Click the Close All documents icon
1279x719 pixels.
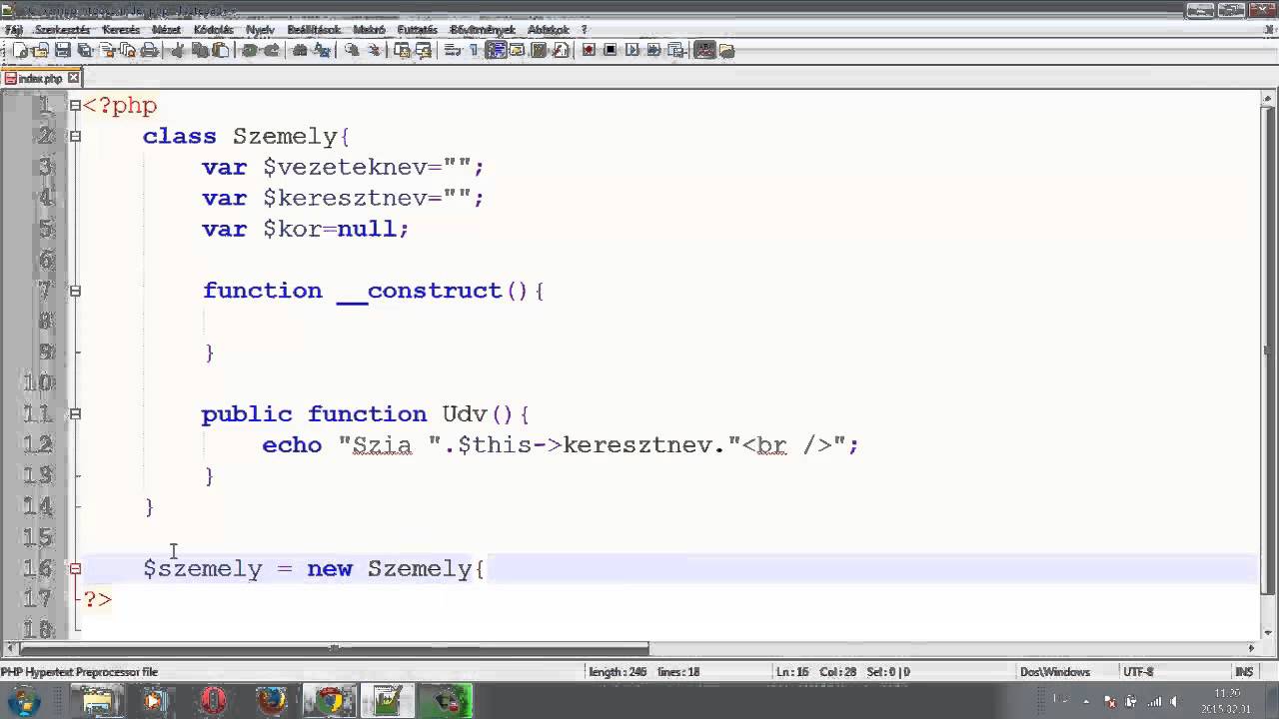click(128, 50)
